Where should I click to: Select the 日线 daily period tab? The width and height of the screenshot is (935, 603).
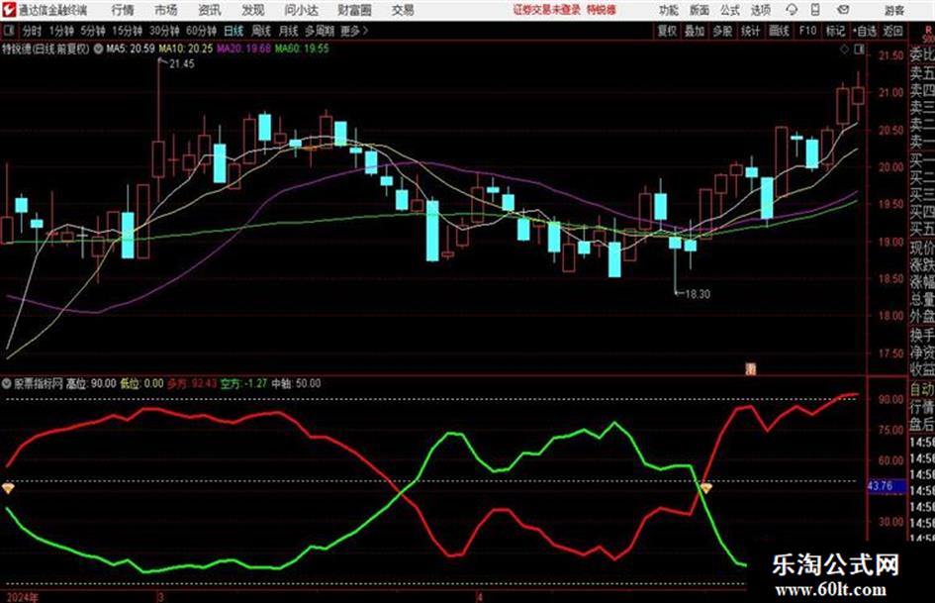coord(234,31)
